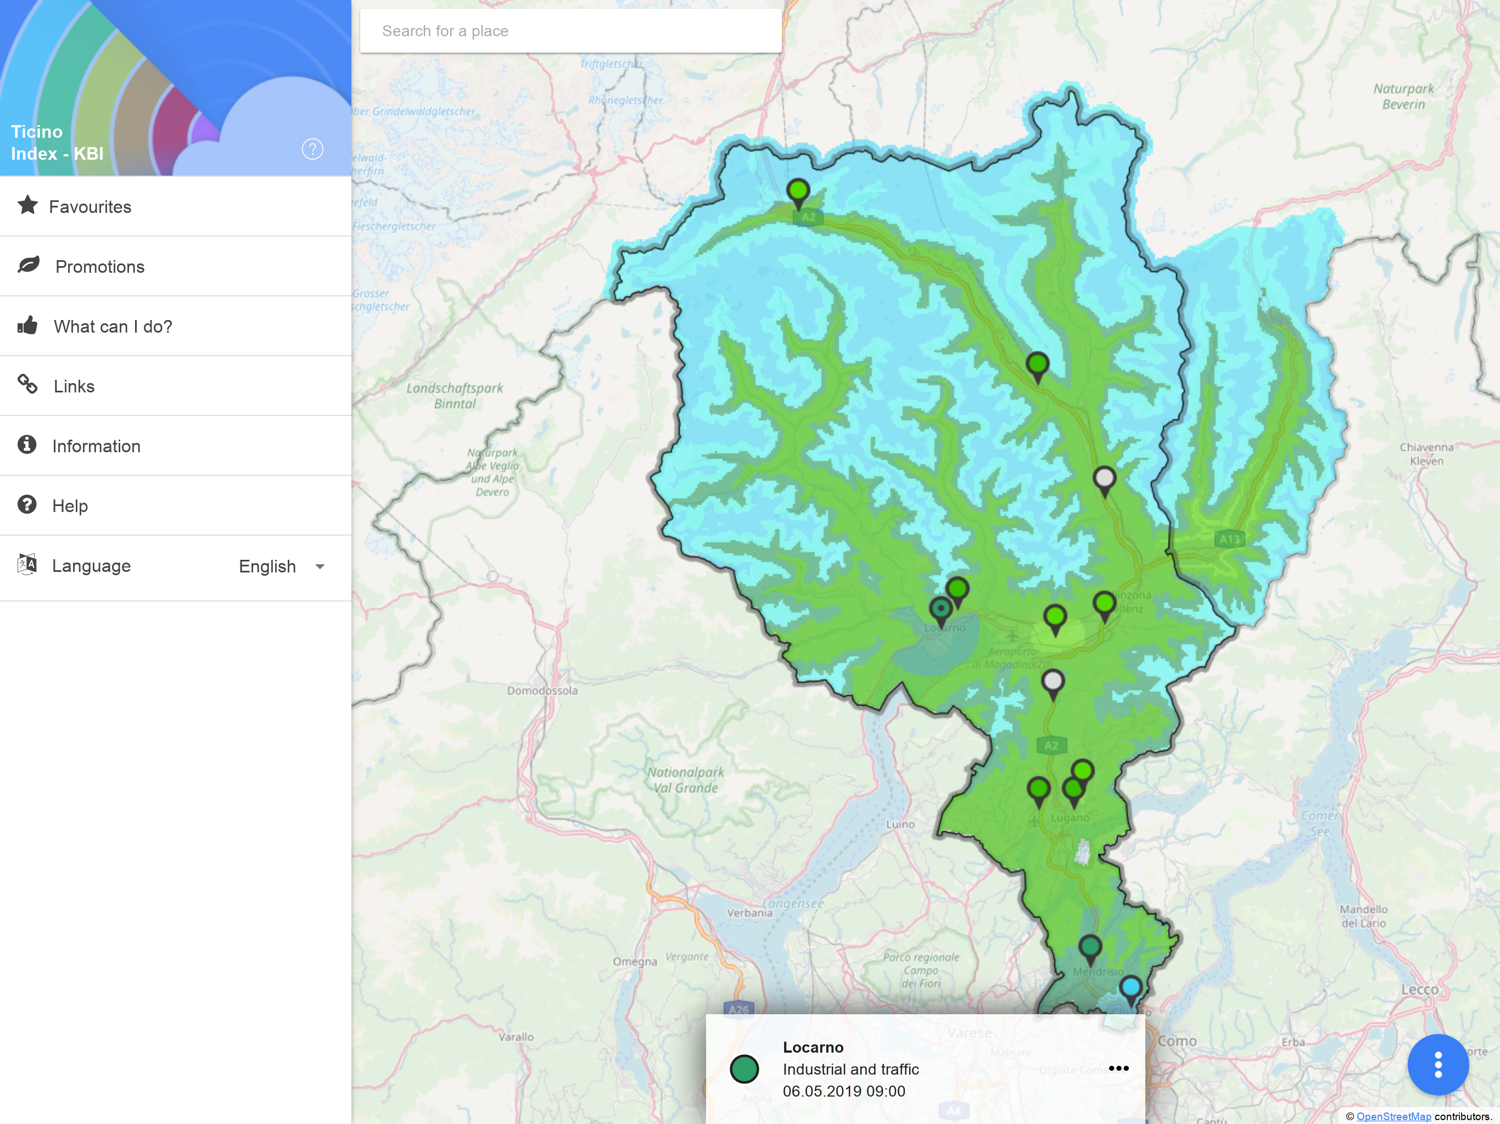This screenshot has width=1500, height=1124.
Task: Click the Language translate icon
Action: pos(27,564)
